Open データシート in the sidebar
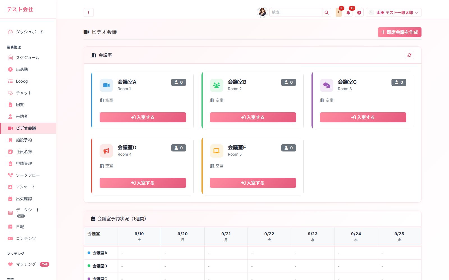449x280 pixels. 28,213
